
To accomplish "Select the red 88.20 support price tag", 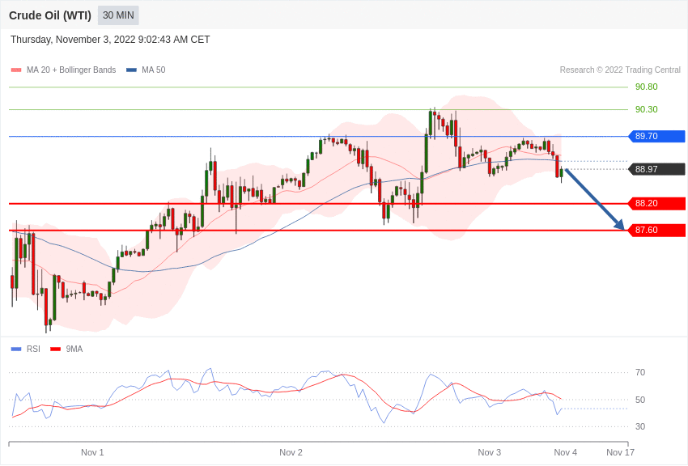I will click(x=656, y=204).
